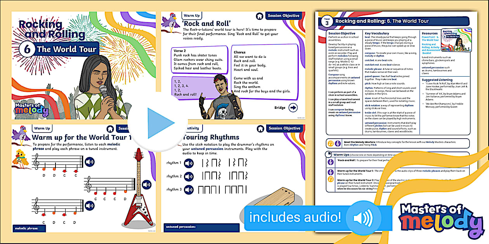Open Session Objective on 'Rock and Roll' slide
The height and width of the screenshot is (244, 489).
pyautogui.click(x=283, y=16)
